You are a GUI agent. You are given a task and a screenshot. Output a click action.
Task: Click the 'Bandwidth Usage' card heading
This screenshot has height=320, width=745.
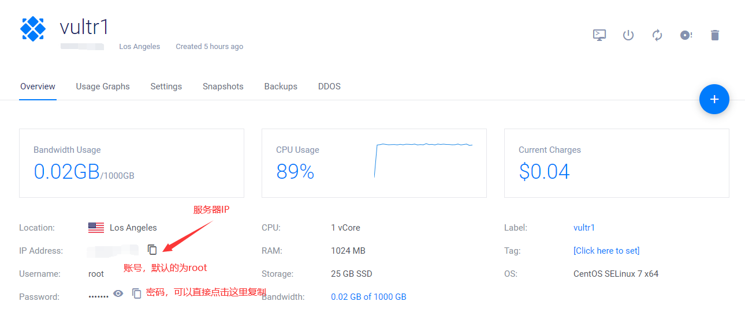(67, 150)
